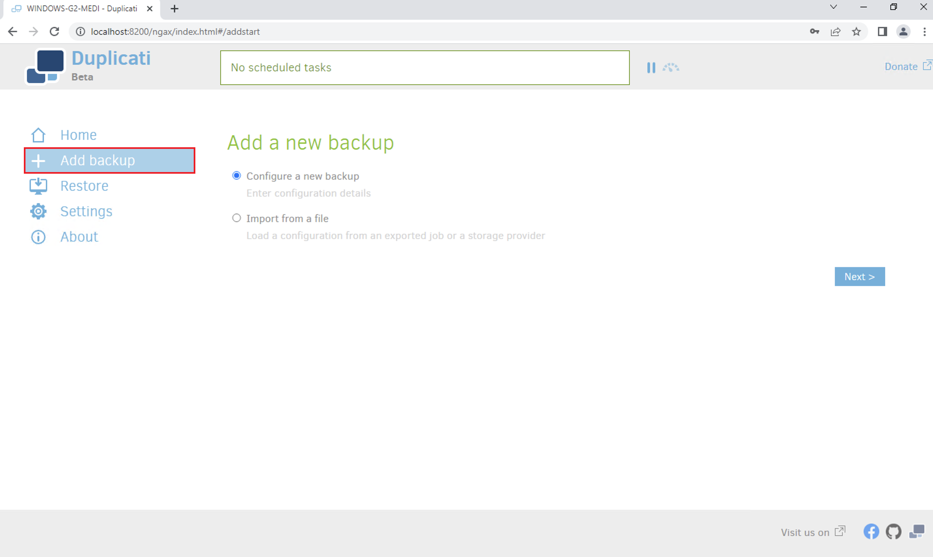Expand Chrome tab search chevron
This screenshot has height=557, width=933.
833,7
